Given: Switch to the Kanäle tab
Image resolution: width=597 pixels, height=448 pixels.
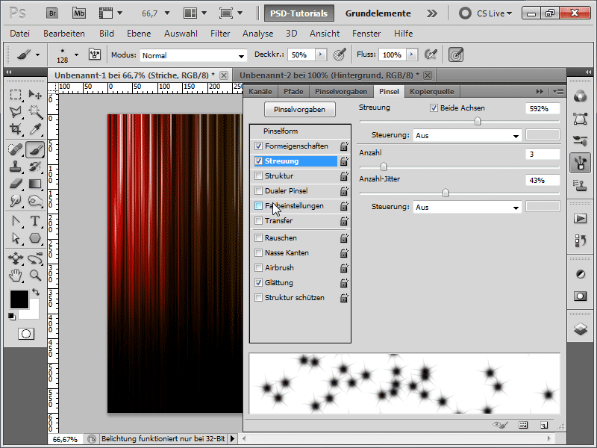Looking at the screenshot, I should 260,91.
